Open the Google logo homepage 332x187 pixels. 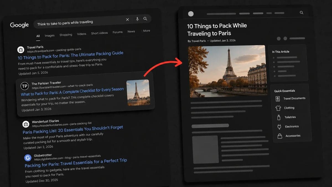19,25
